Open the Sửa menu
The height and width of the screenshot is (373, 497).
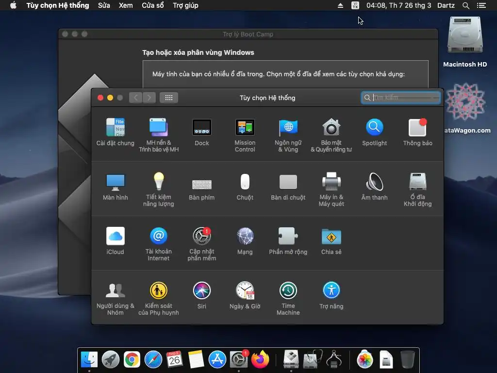pyautogui.click(x=104, y=5)
